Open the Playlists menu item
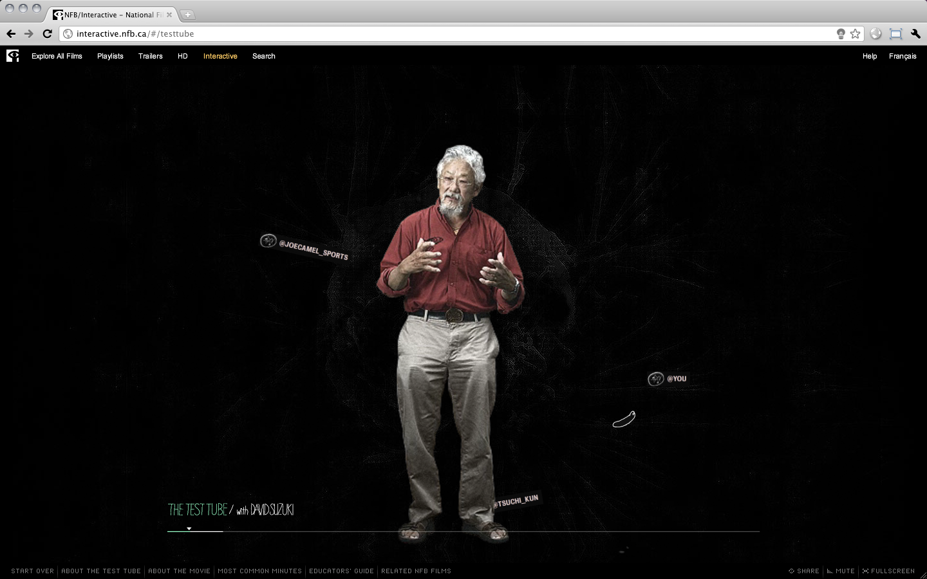The image size is (927, 579). 110,56
